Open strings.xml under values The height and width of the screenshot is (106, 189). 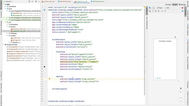point(17,40)
